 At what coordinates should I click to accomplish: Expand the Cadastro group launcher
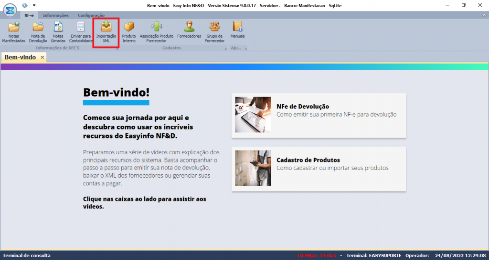click(225, 49)
